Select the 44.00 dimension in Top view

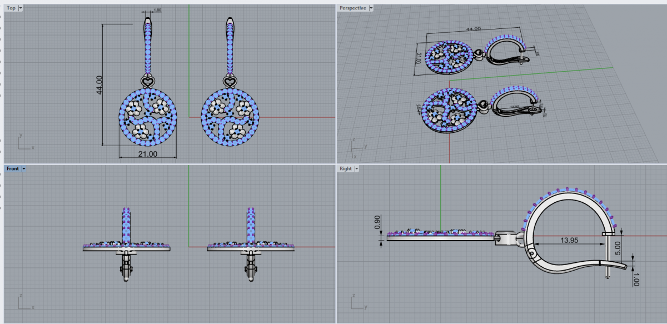pos(99,86)
